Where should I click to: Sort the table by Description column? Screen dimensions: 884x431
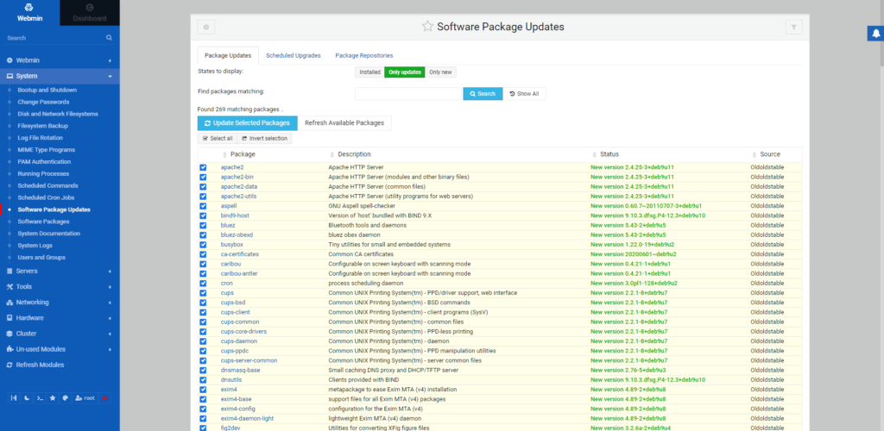(x=354, y=154)
